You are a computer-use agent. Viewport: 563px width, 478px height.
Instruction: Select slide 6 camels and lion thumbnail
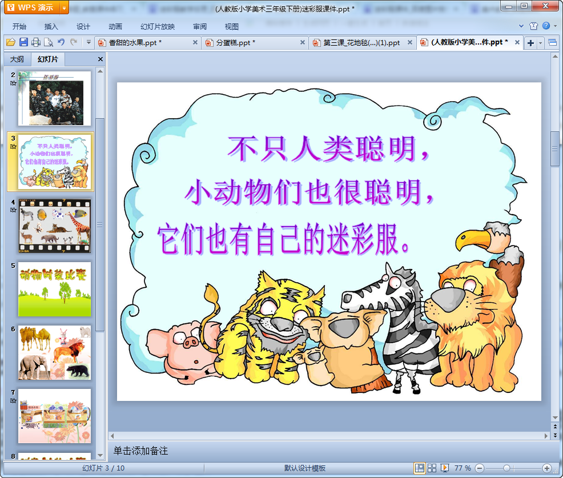[55, 353]
